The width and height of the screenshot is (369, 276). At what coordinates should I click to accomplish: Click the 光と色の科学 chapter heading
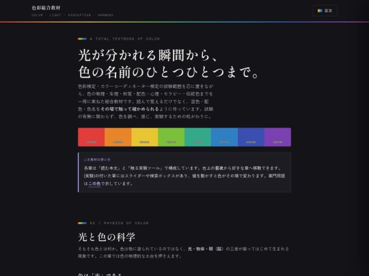(x=107, y=236)
